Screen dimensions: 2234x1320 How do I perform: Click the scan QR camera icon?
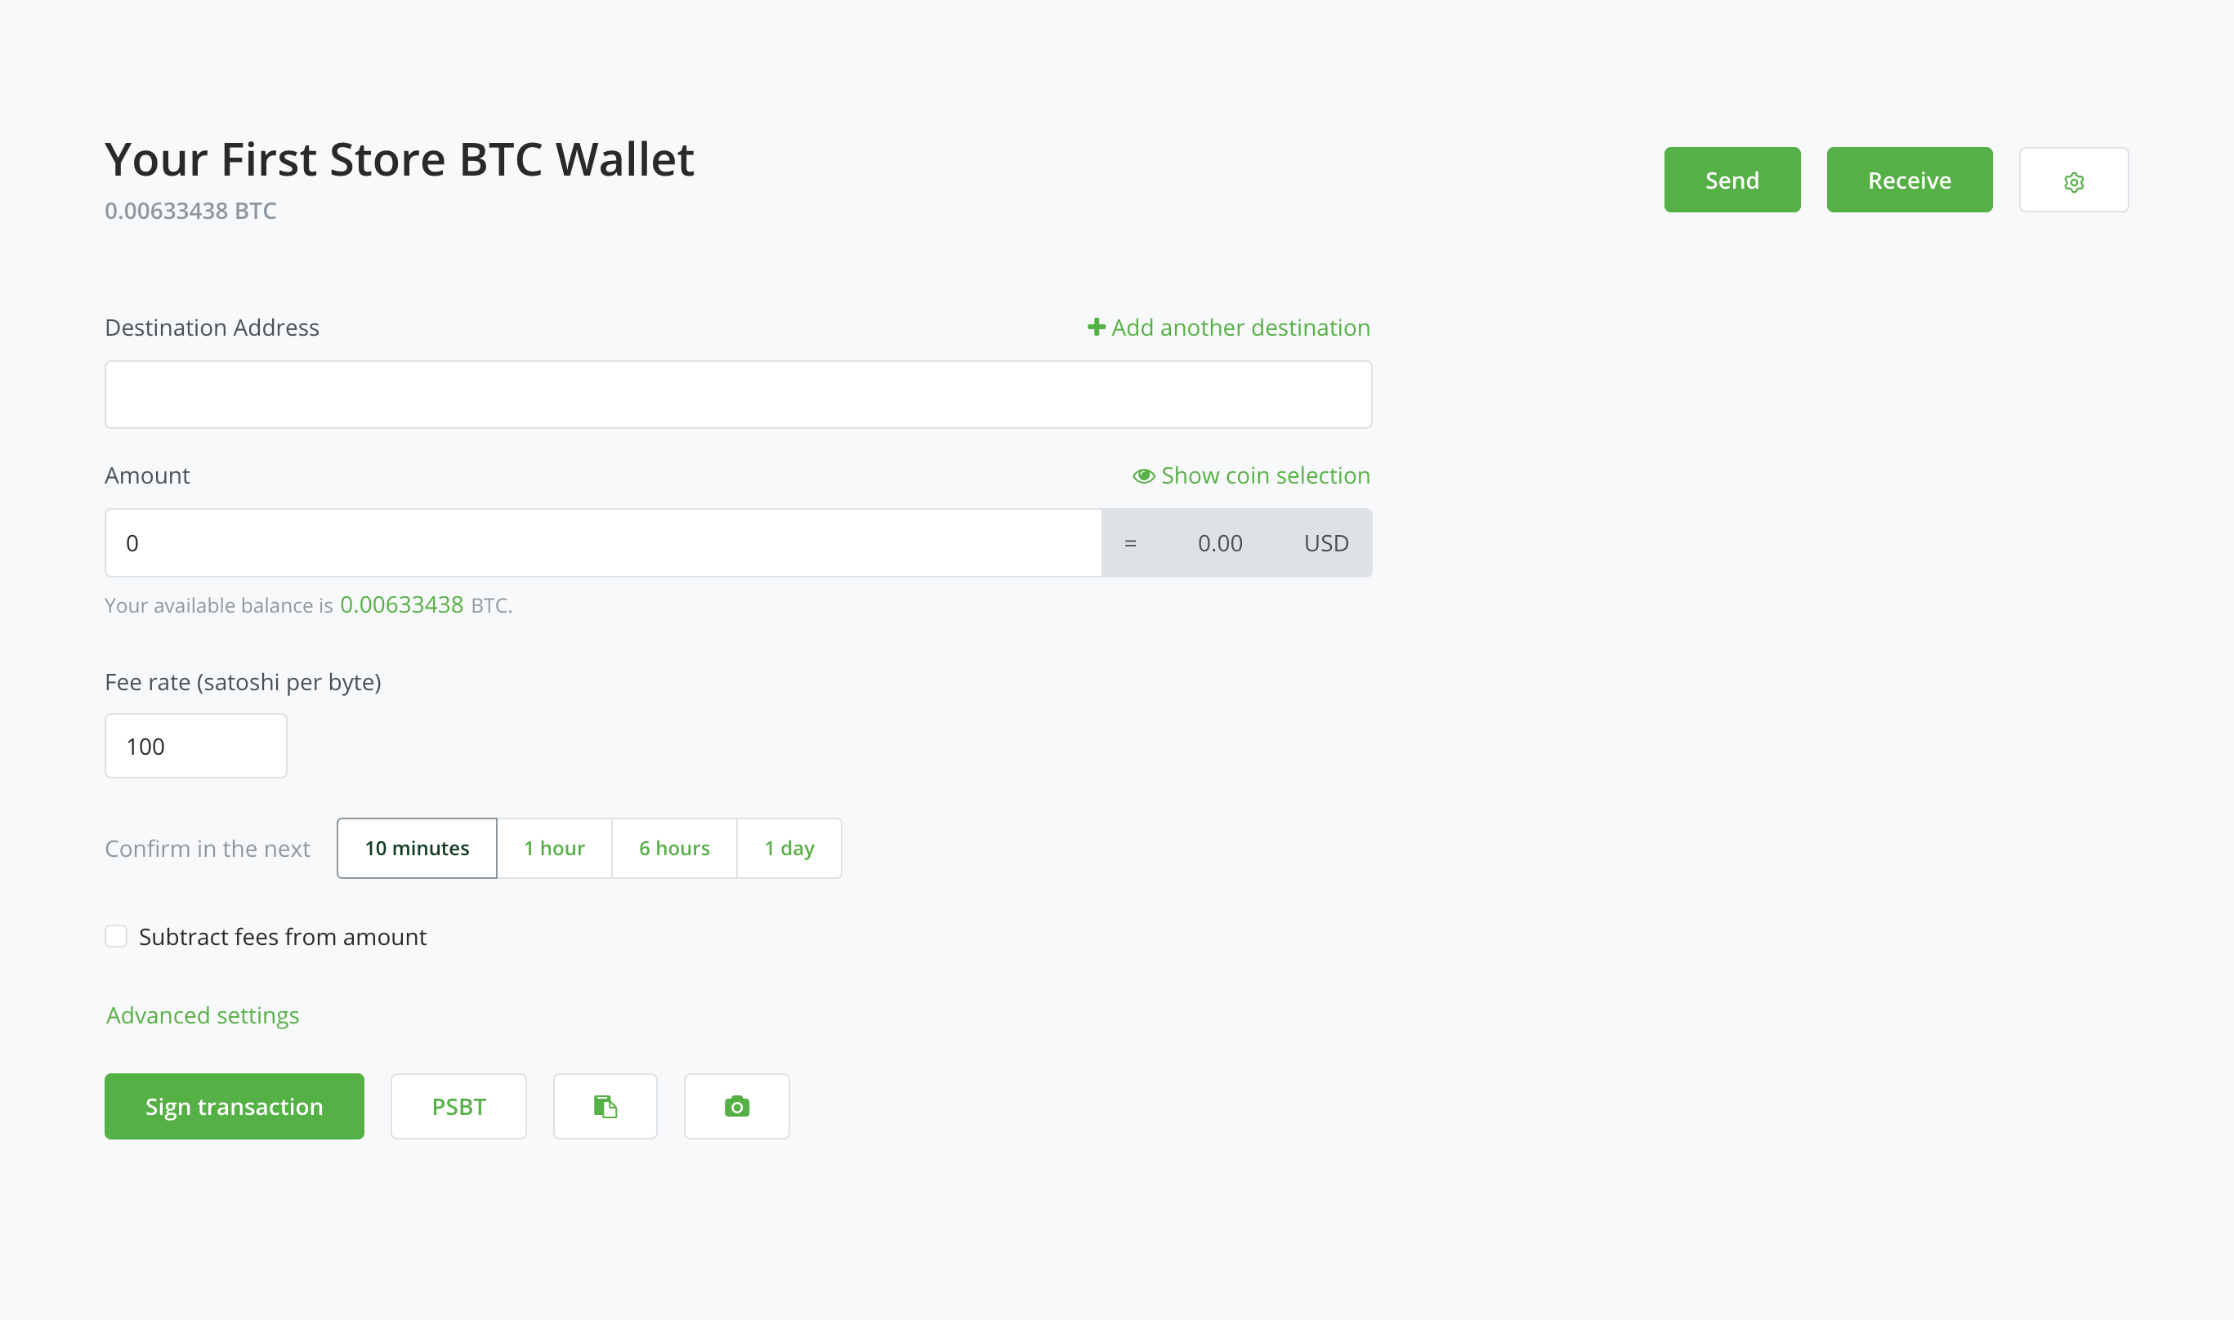tap(735, 1106)
